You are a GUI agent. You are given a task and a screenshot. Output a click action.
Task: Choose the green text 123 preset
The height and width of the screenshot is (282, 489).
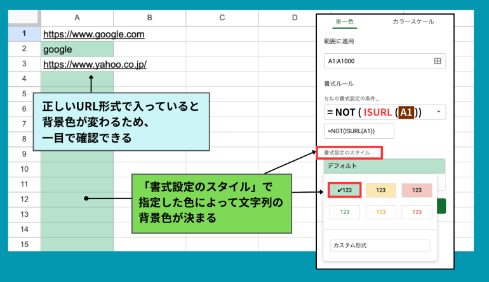[x=345, y=212]
